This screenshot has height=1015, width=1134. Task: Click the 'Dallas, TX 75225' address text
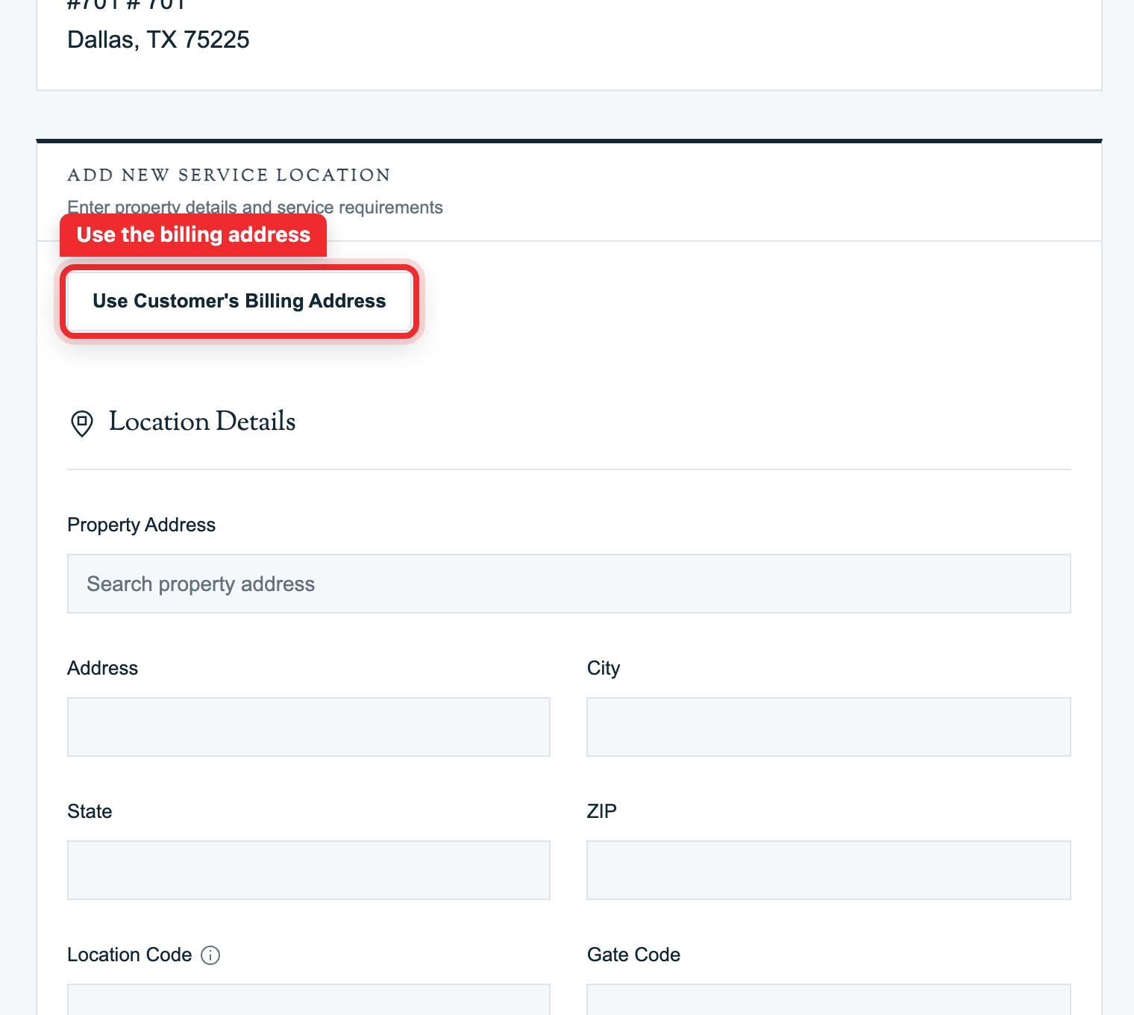click(158, 40)
